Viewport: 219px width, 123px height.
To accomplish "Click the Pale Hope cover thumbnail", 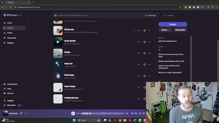I will tap(58, 76).
